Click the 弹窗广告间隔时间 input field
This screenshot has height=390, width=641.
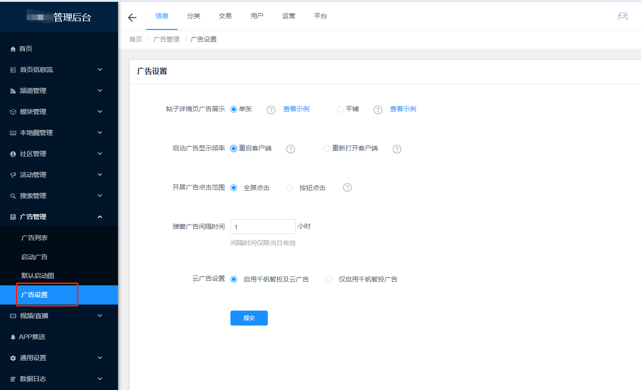coord(263,227)
